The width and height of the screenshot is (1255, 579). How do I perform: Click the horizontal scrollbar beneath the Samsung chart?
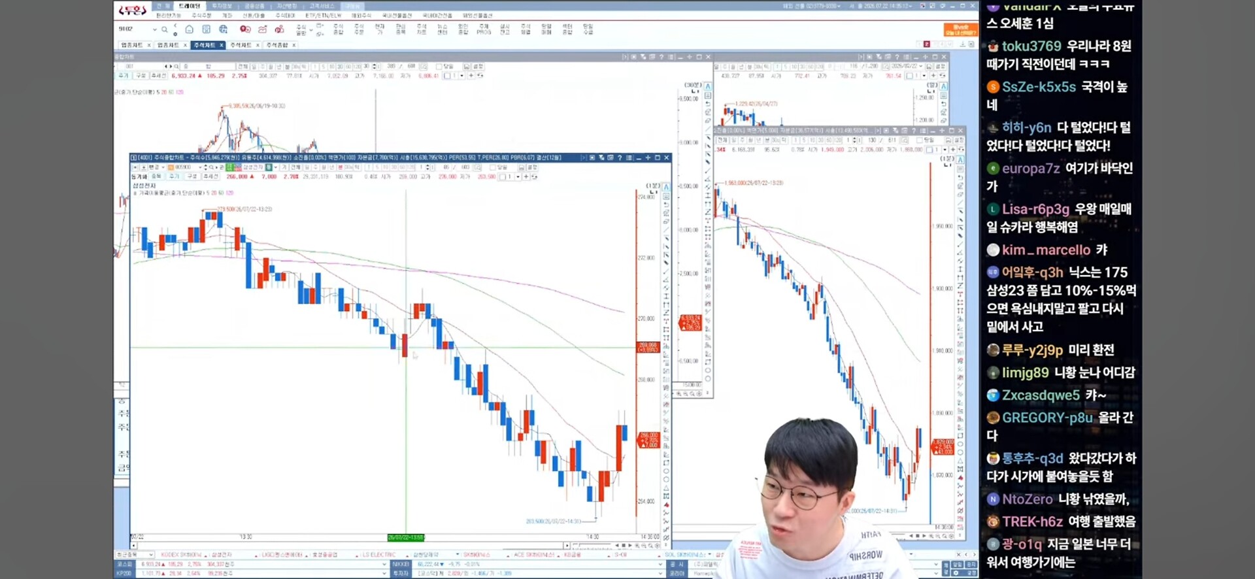(350, 545)
